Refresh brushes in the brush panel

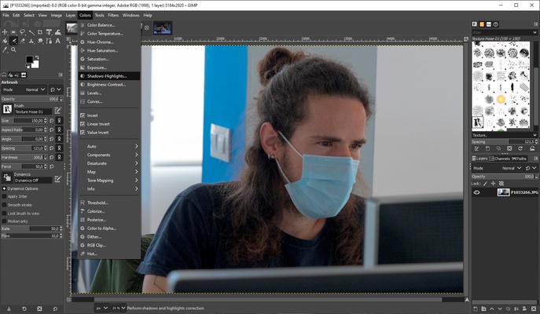pos(520,148)
